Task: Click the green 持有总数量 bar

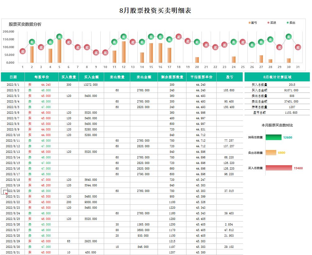Action: coord(273,137)
